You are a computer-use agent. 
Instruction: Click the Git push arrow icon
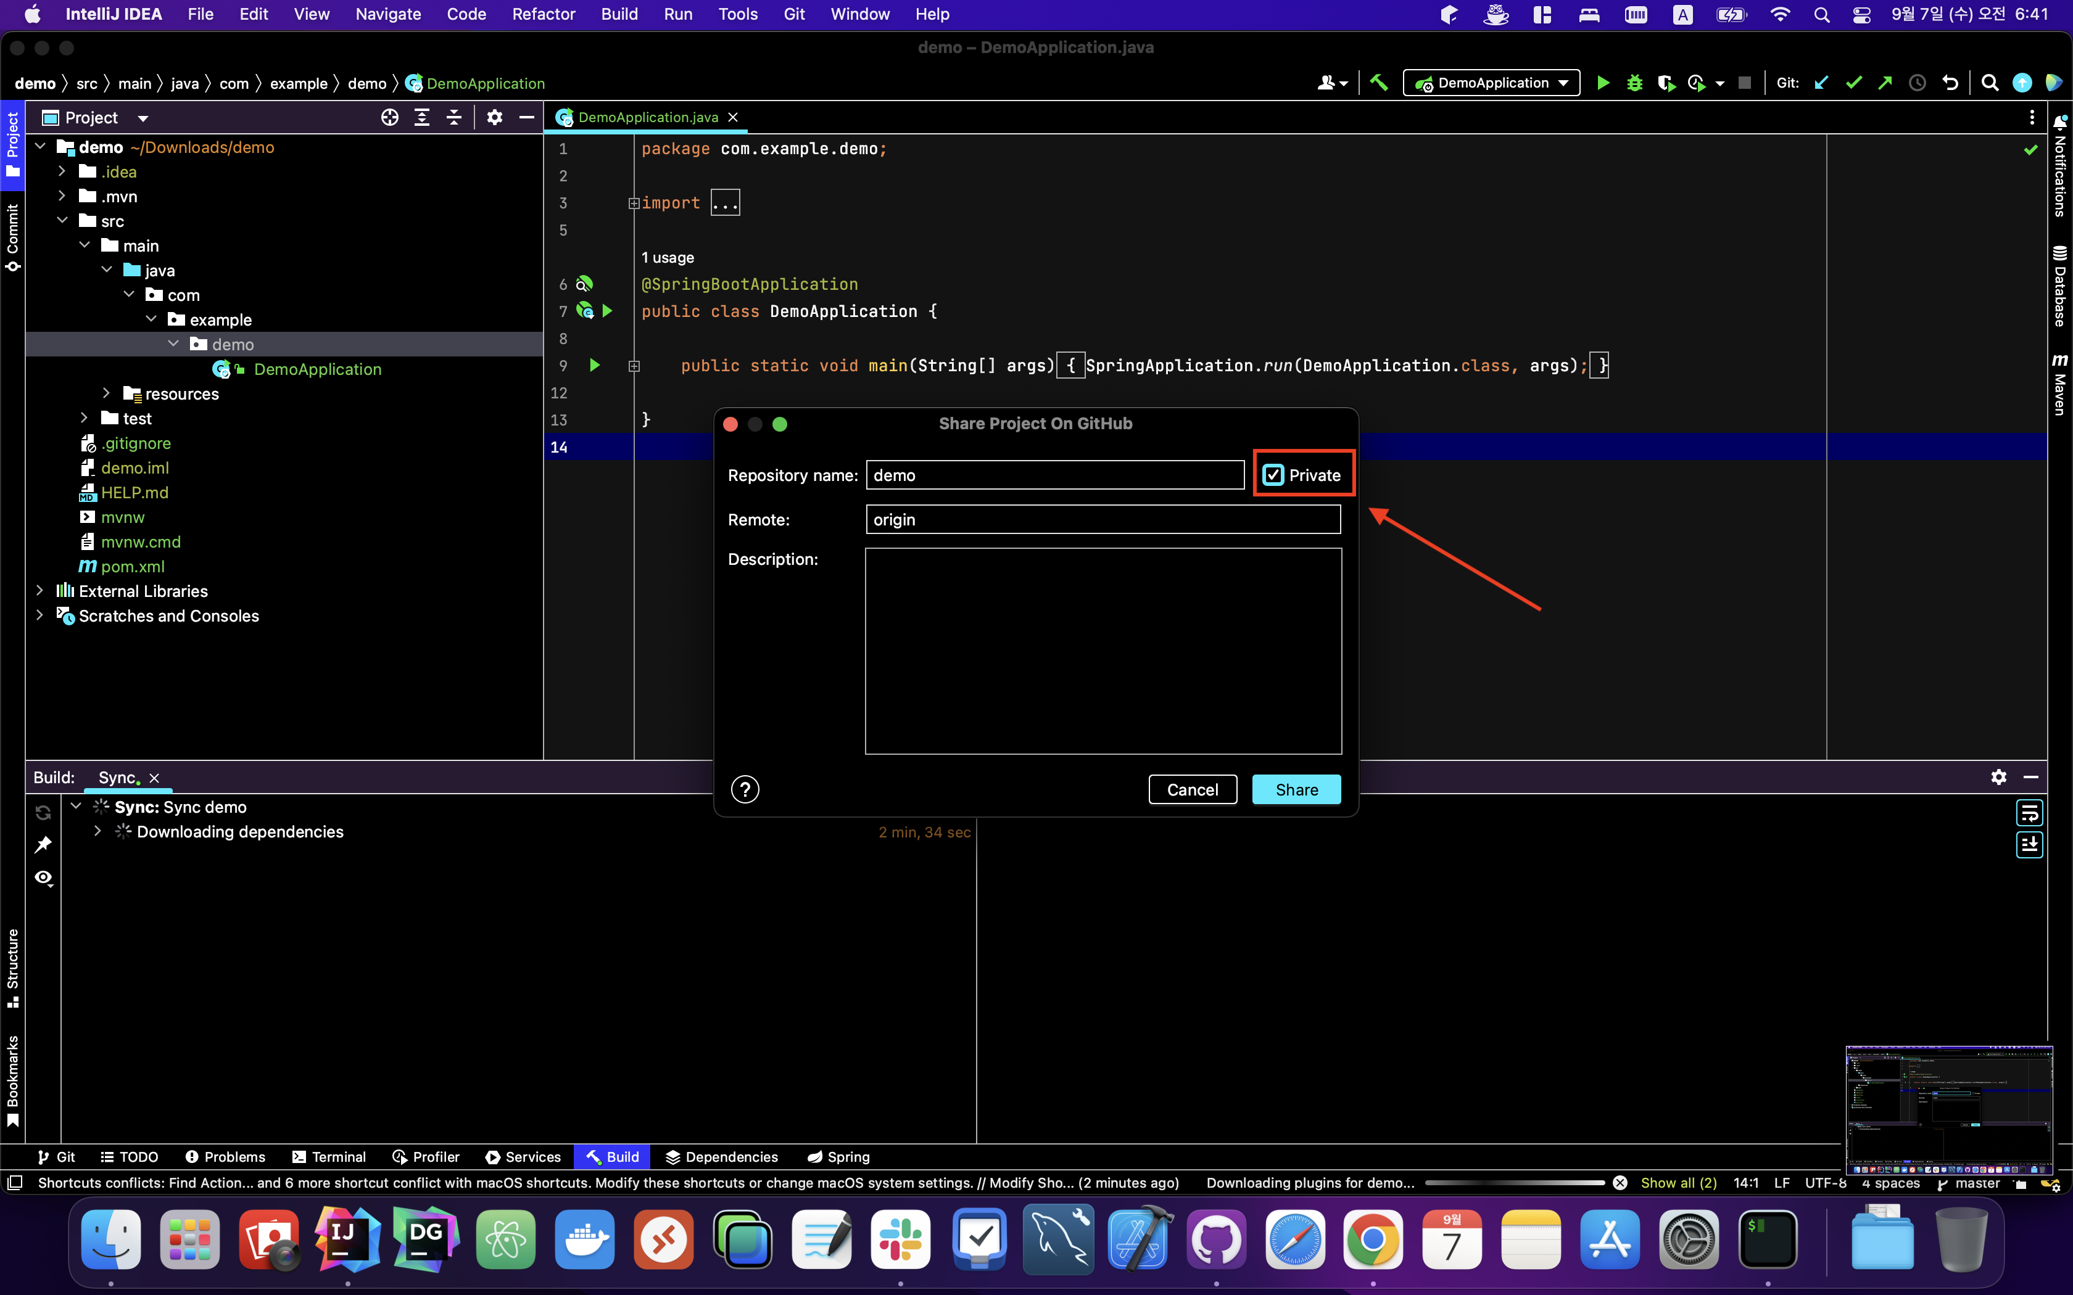(x=1885, y=83)
